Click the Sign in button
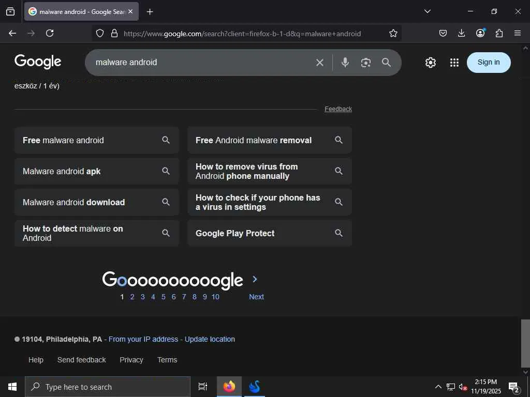The height and width of the screenshot is (397, 530). [x=489, y=62]
